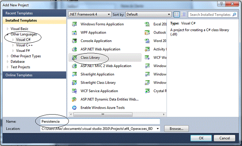
Task: Select the Class Library template icon
Action: (x=74, y=58)
